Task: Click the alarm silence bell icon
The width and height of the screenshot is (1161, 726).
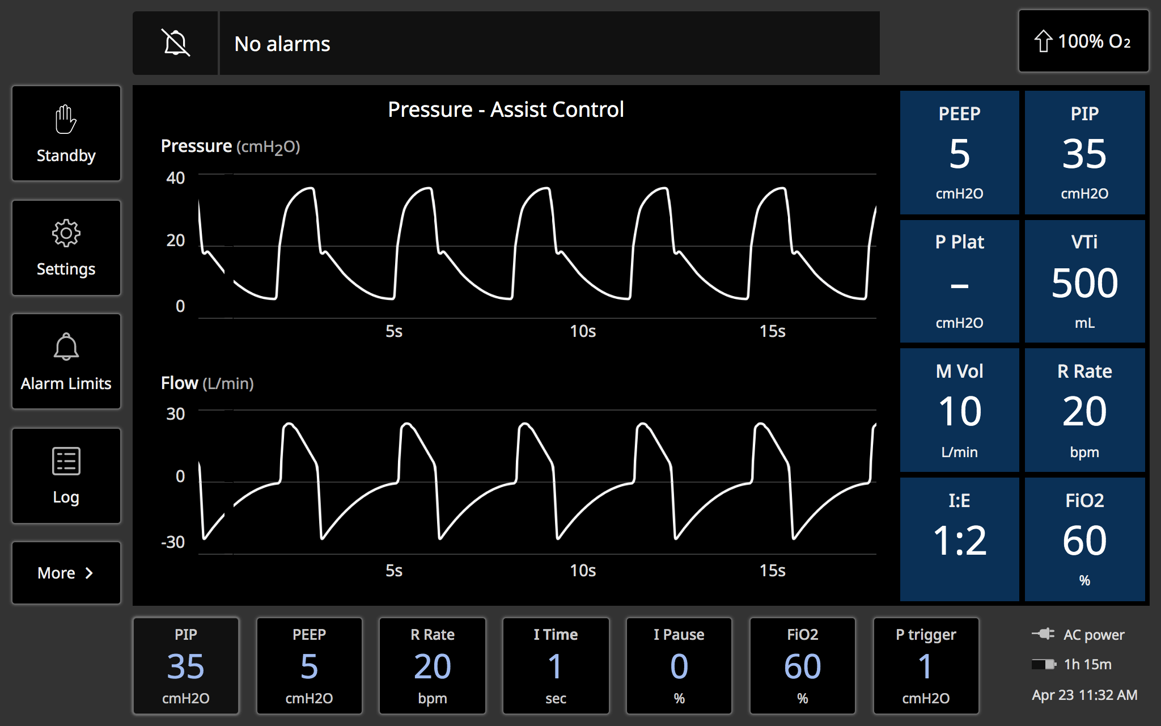Action: coord(176,43)
